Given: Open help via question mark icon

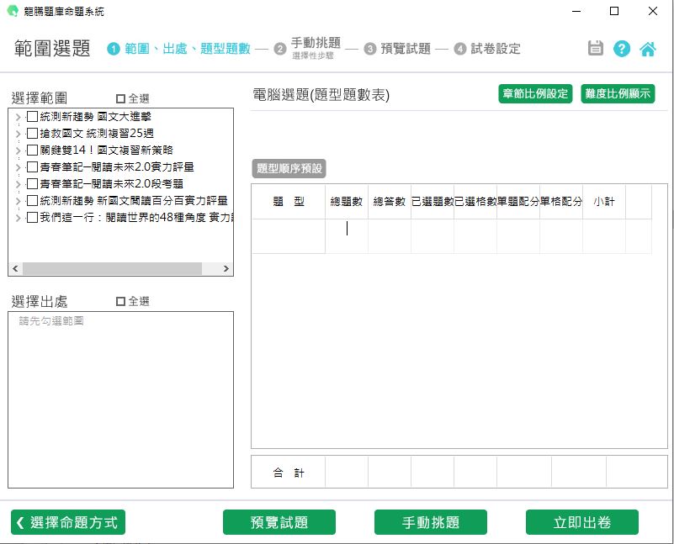Looking at the screenshot, I should [x=622, y=48].
